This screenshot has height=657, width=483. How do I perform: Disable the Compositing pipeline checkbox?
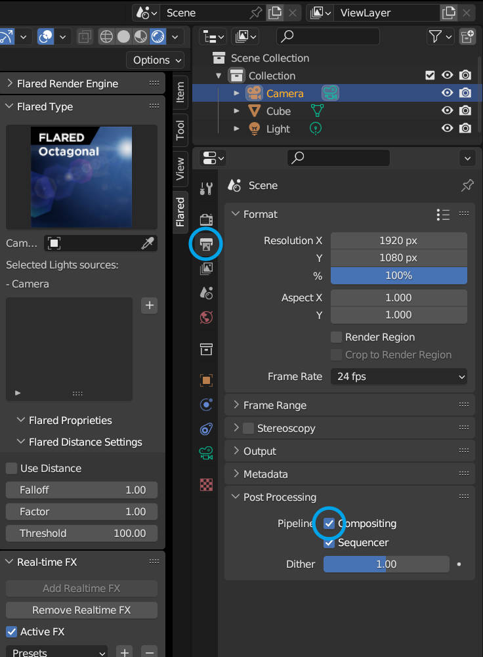tap(329, 523)
